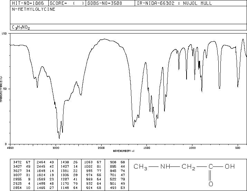Choose peak table value 932
This screenshot has width=247, height=191.
point(89,183)
